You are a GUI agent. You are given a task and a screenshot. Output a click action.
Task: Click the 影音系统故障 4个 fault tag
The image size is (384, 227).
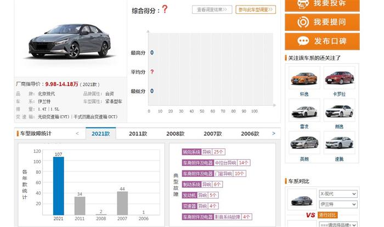tap(217, 217)
